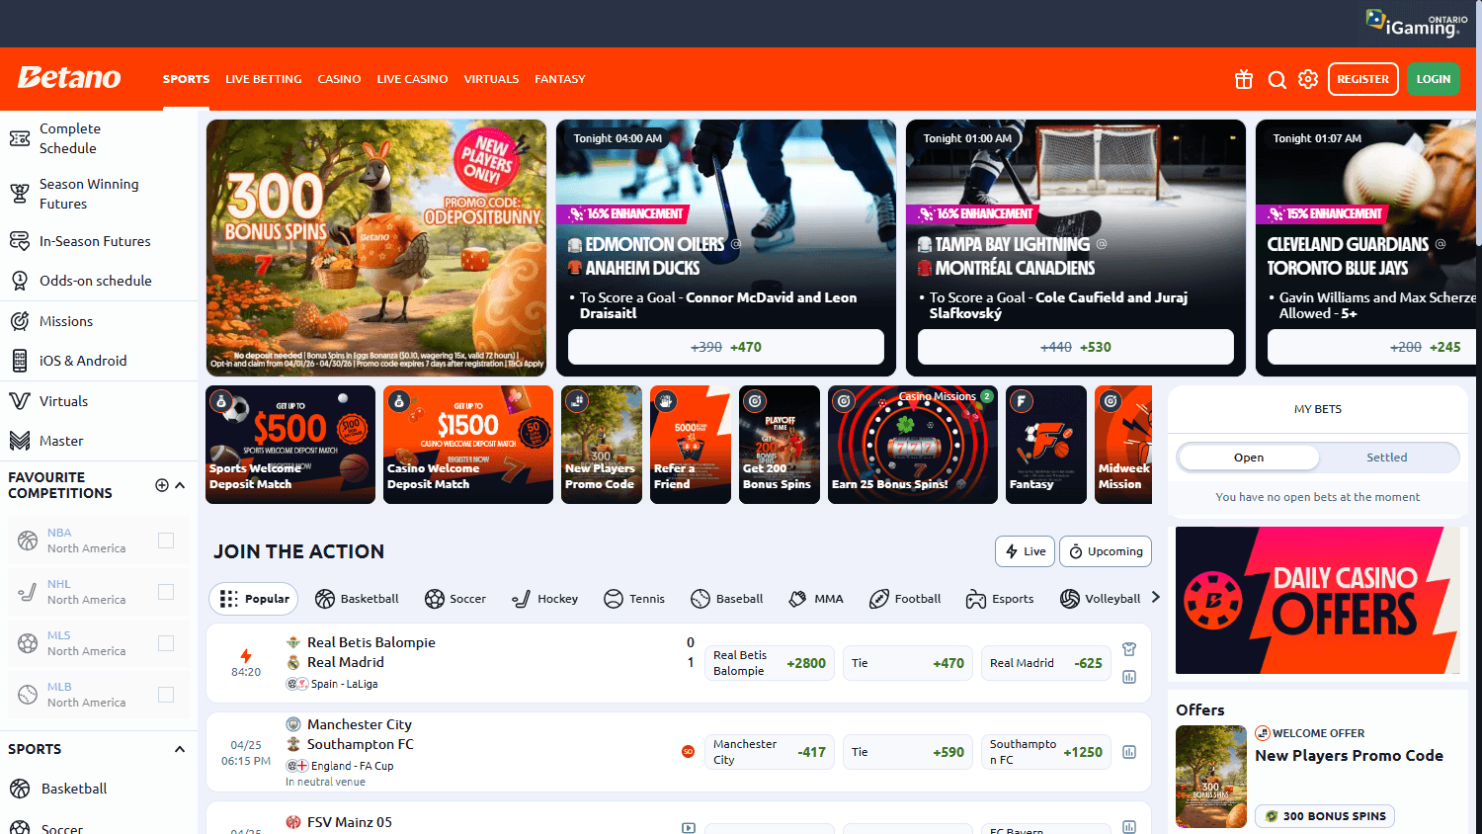1482x834 pixels.
Task: Select the Tennis sport filter
Action: click(x=633, y=598)
